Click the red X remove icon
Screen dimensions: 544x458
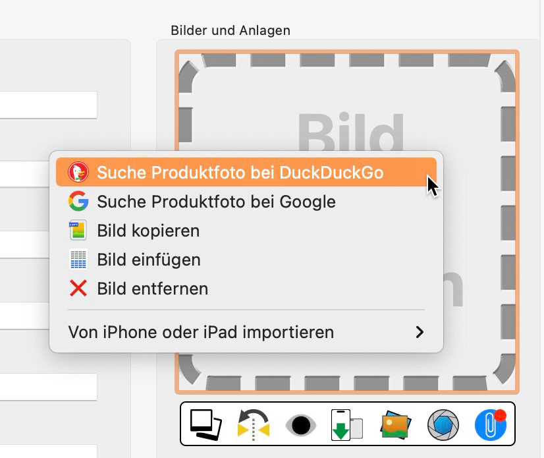[x=78, y=288]
